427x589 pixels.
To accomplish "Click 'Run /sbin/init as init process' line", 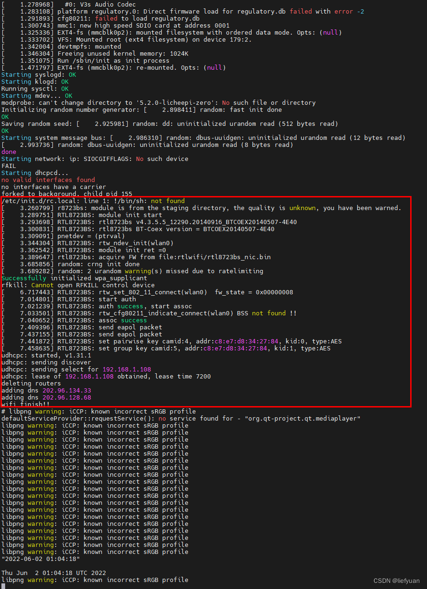I will 86,60.
